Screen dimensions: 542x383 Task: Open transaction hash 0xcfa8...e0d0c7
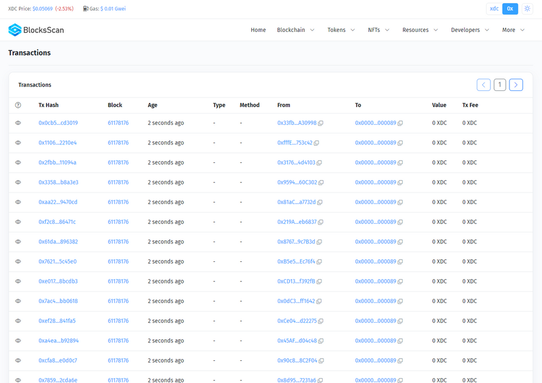click(58, 360)
